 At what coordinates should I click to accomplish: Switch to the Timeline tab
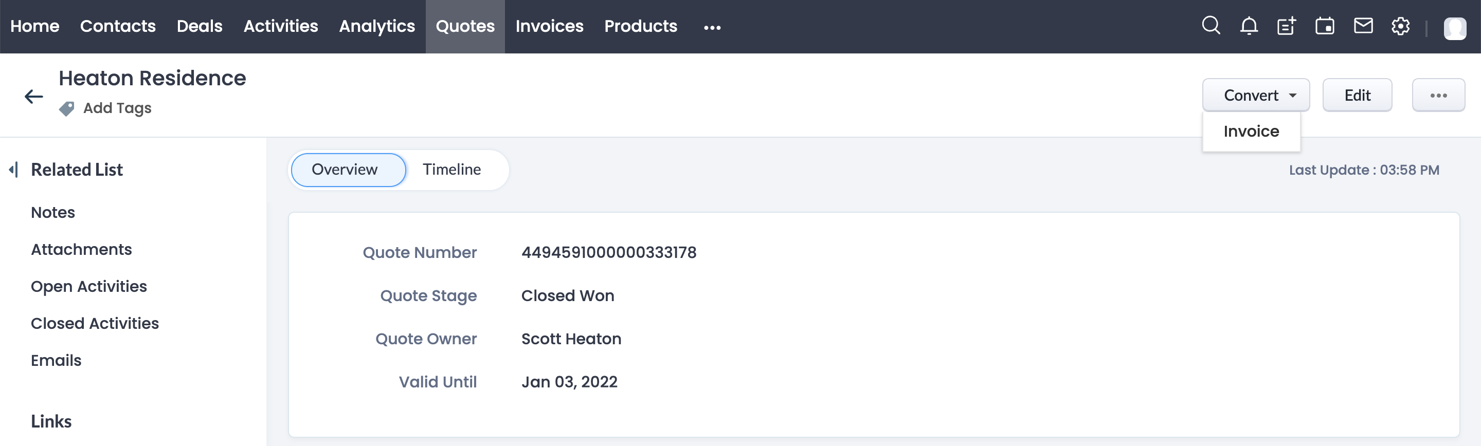(451, 170)
